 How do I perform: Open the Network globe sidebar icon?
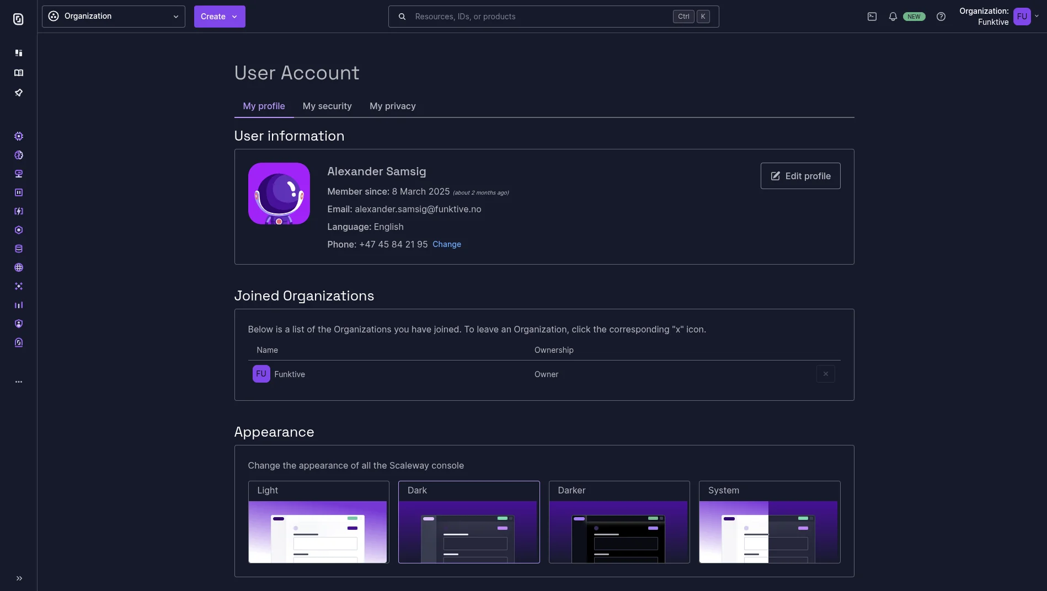pos(19,267)
